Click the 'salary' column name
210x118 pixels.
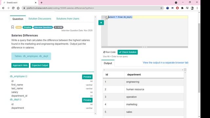[14, 92]
